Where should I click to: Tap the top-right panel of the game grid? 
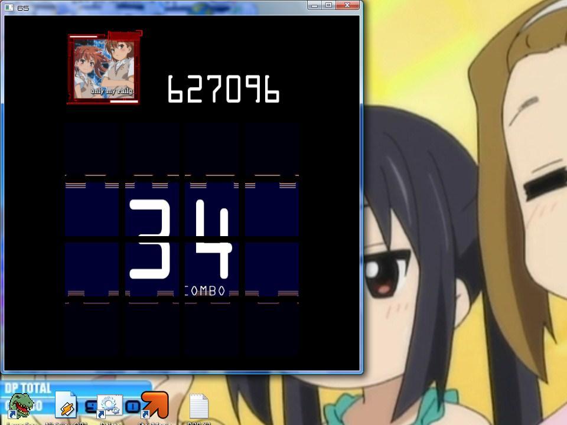(272, 149)
